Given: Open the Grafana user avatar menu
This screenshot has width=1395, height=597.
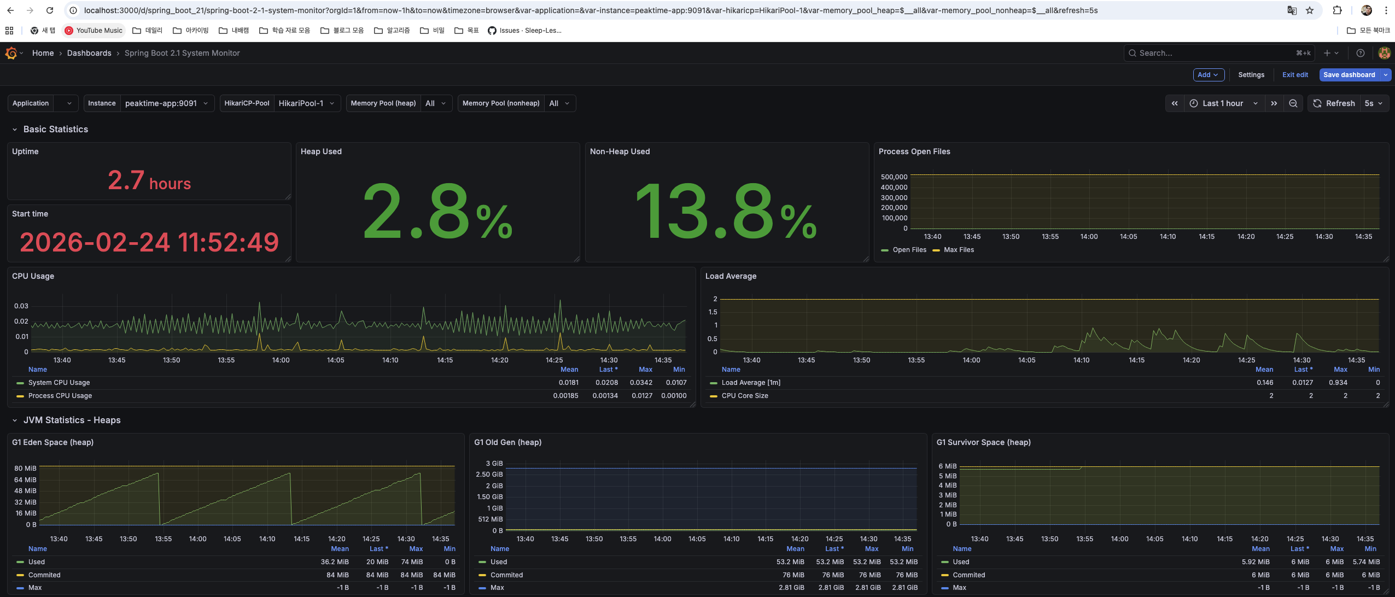Looking at the screenshot, I should click(1385, 53).
